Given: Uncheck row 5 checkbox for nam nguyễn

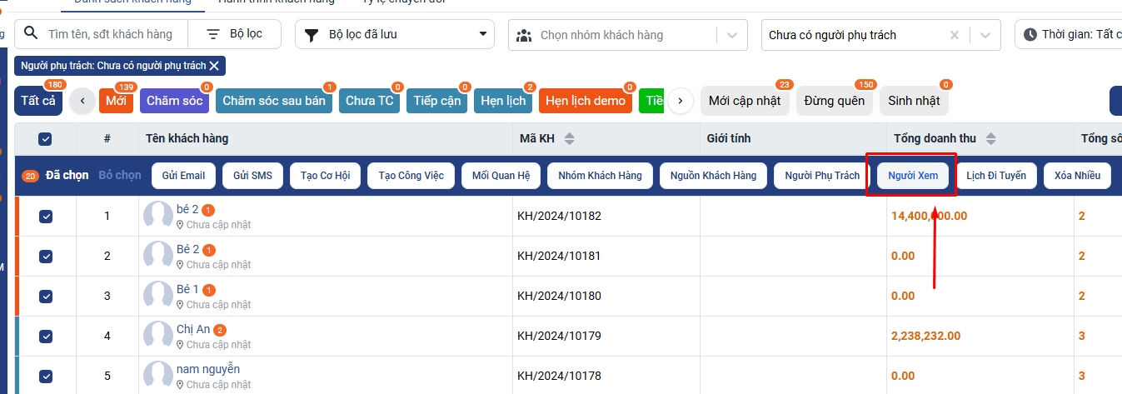Looking at the screenshot, I should click(x=46, y=376).
